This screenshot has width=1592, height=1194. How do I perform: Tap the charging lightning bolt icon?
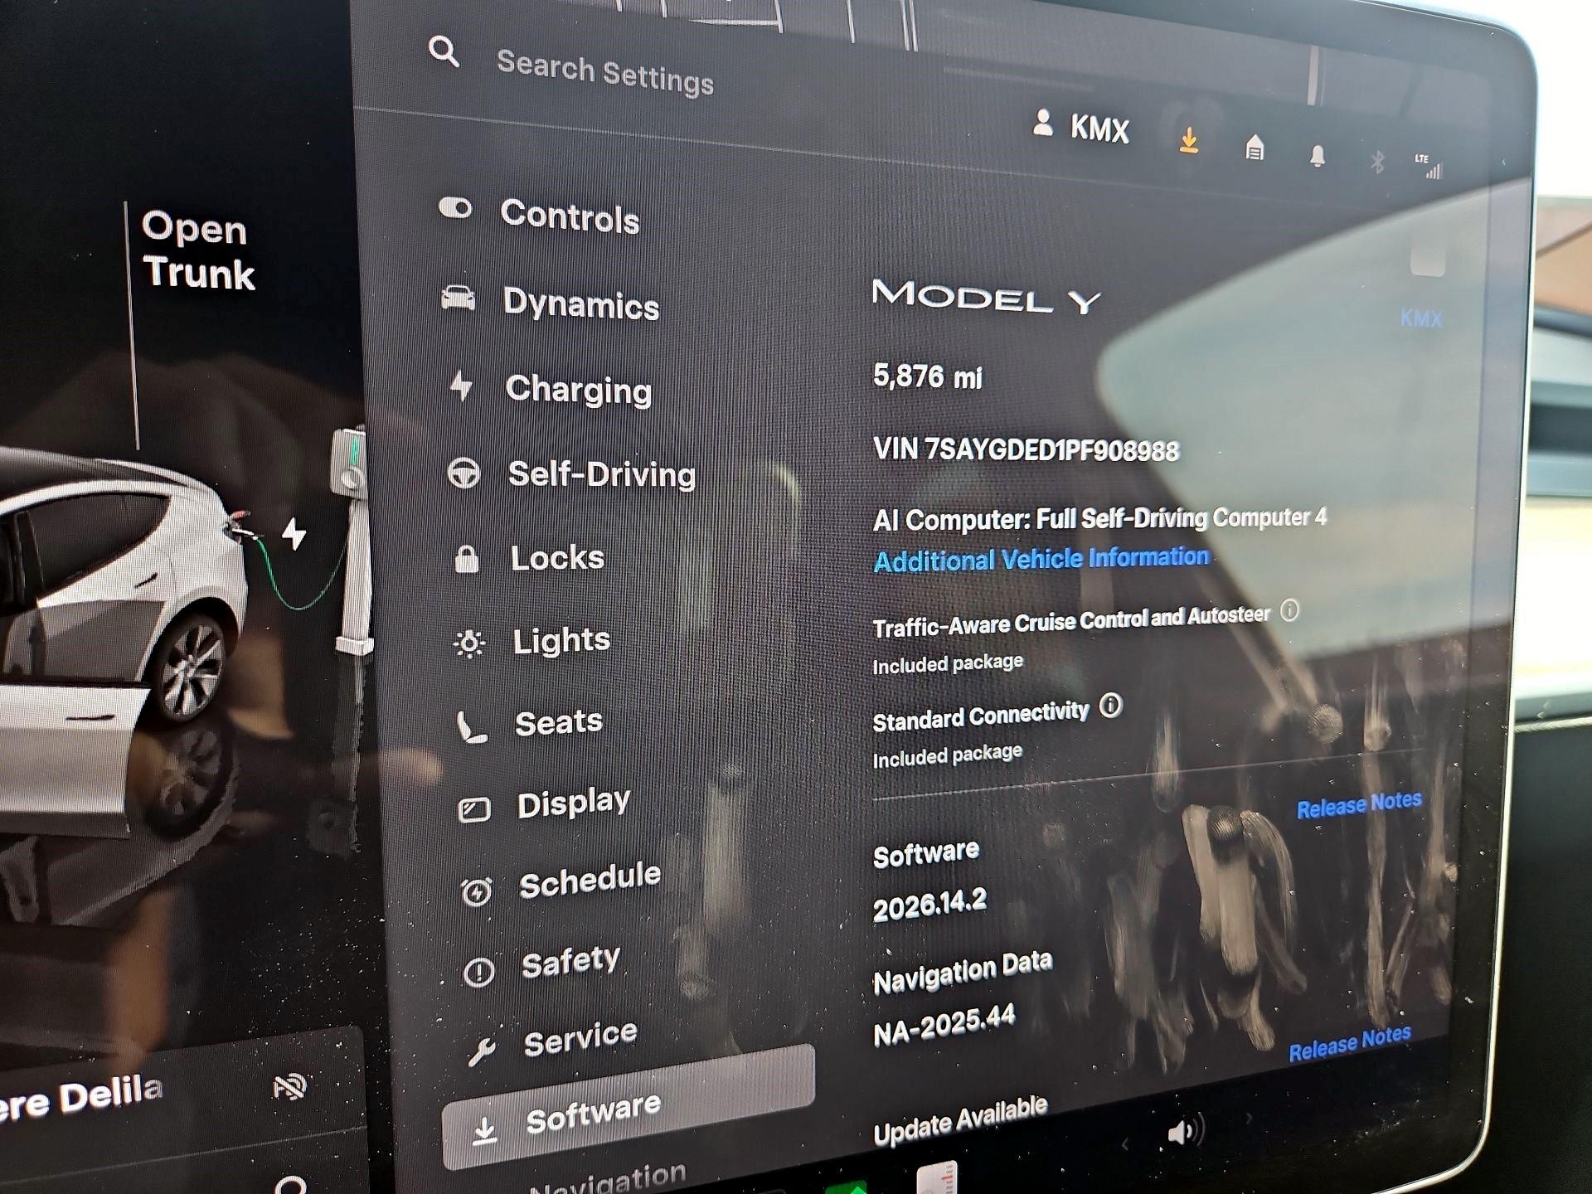click(294, 533)
